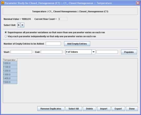Viewport: 141px width, 115px height.
Task: Focus the Start value field
Action: pos(21,52)
